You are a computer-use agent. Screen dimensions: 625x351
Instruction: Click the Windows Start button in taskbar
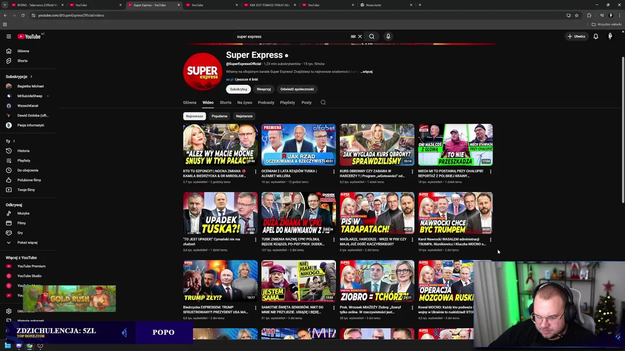pos(8,346)
